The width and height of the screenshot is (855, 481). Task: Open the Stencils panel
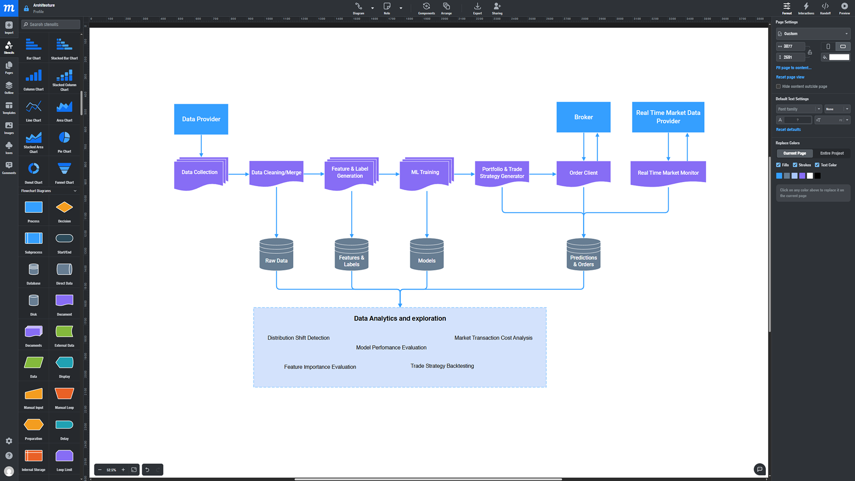(x=8, y=46)
